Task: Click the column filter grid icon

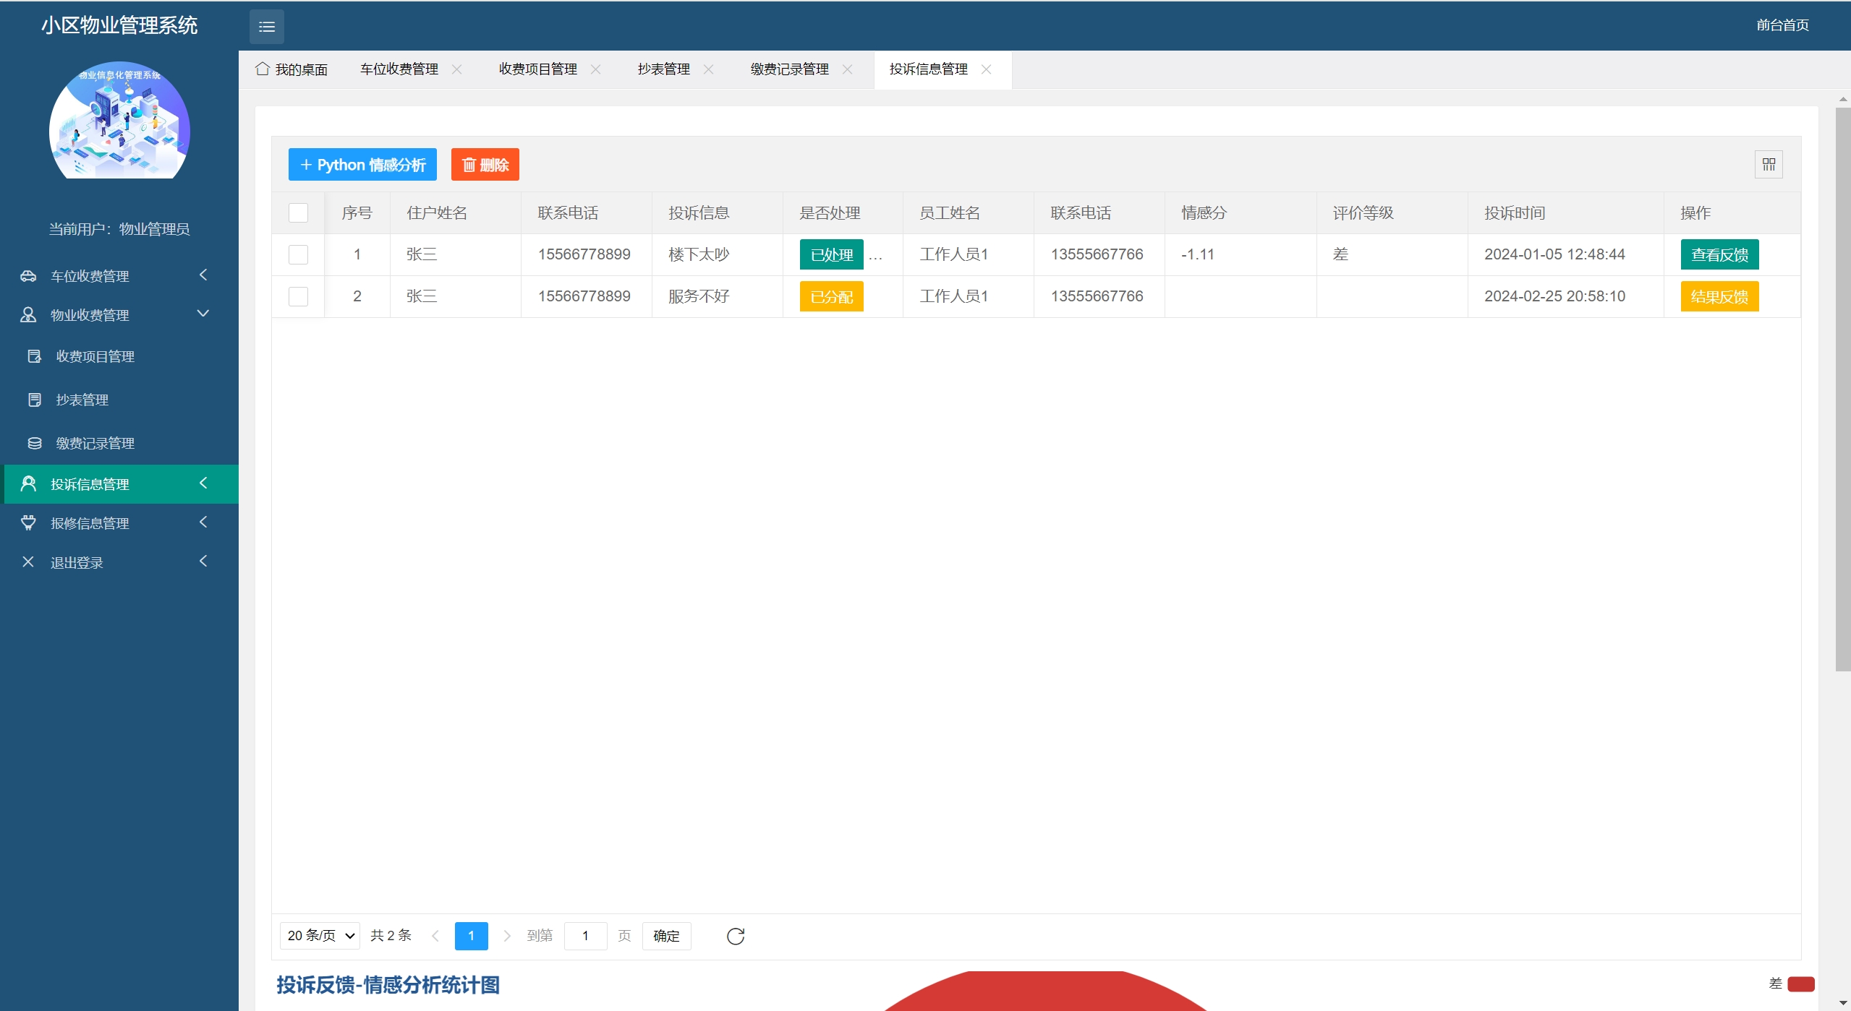Action: point(1769,165)
